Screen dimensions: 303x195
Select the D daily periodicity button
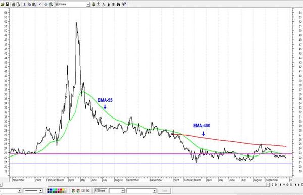(276, 185)
